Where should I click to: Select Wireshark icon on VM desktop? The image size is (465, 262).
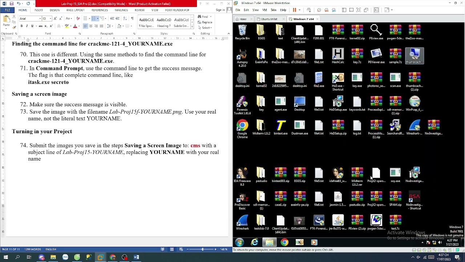pos(242,223)
